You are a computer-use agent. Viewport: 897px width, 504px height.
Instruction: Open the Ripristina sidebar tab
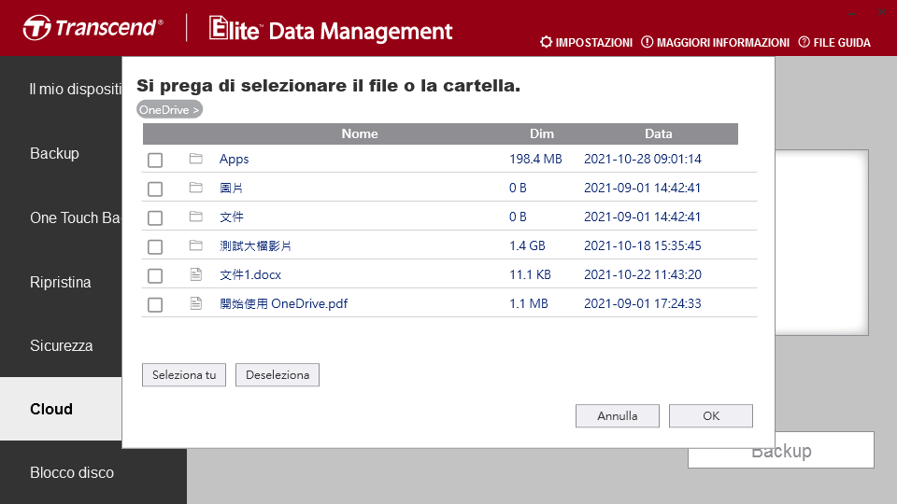tap(61, 282)
